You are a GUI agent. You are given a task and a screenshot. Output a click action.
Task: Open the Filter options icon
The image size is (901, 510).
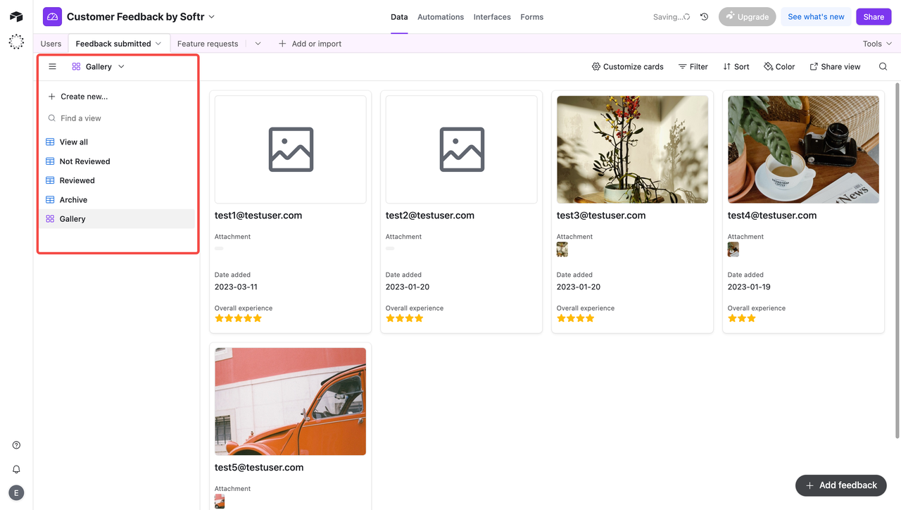(693, 66)
